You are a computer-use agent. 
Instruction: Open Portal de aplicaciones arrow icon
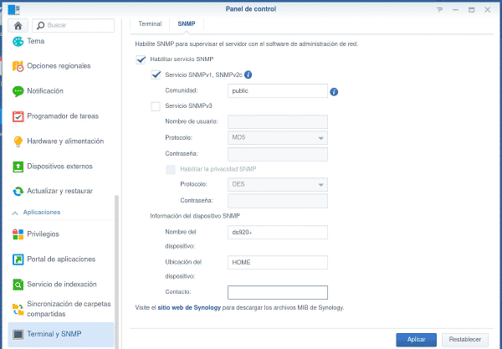tap(18, 259)
